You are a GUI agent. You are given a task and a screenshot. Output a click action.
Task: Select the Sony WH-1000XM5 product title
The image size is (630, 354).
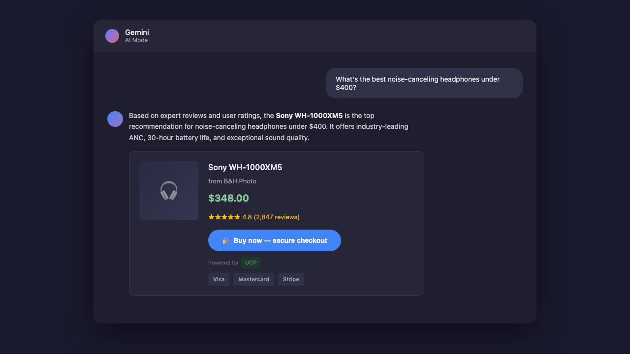[x=245, y=167]
